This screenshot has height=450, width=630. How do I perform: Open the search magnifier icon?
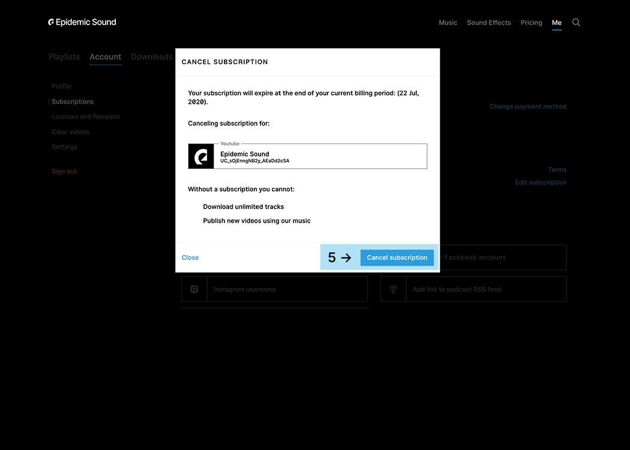point(576,22)
